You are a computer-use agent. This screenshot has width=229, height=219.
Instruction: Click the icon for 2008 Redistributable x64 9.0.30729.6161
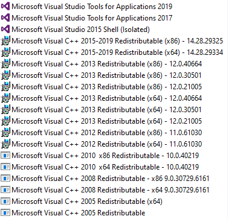point(5,190)
